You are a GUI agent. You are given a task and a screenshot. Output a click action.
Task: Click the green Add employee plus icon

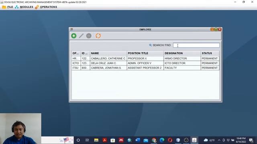tap(74, 36)
